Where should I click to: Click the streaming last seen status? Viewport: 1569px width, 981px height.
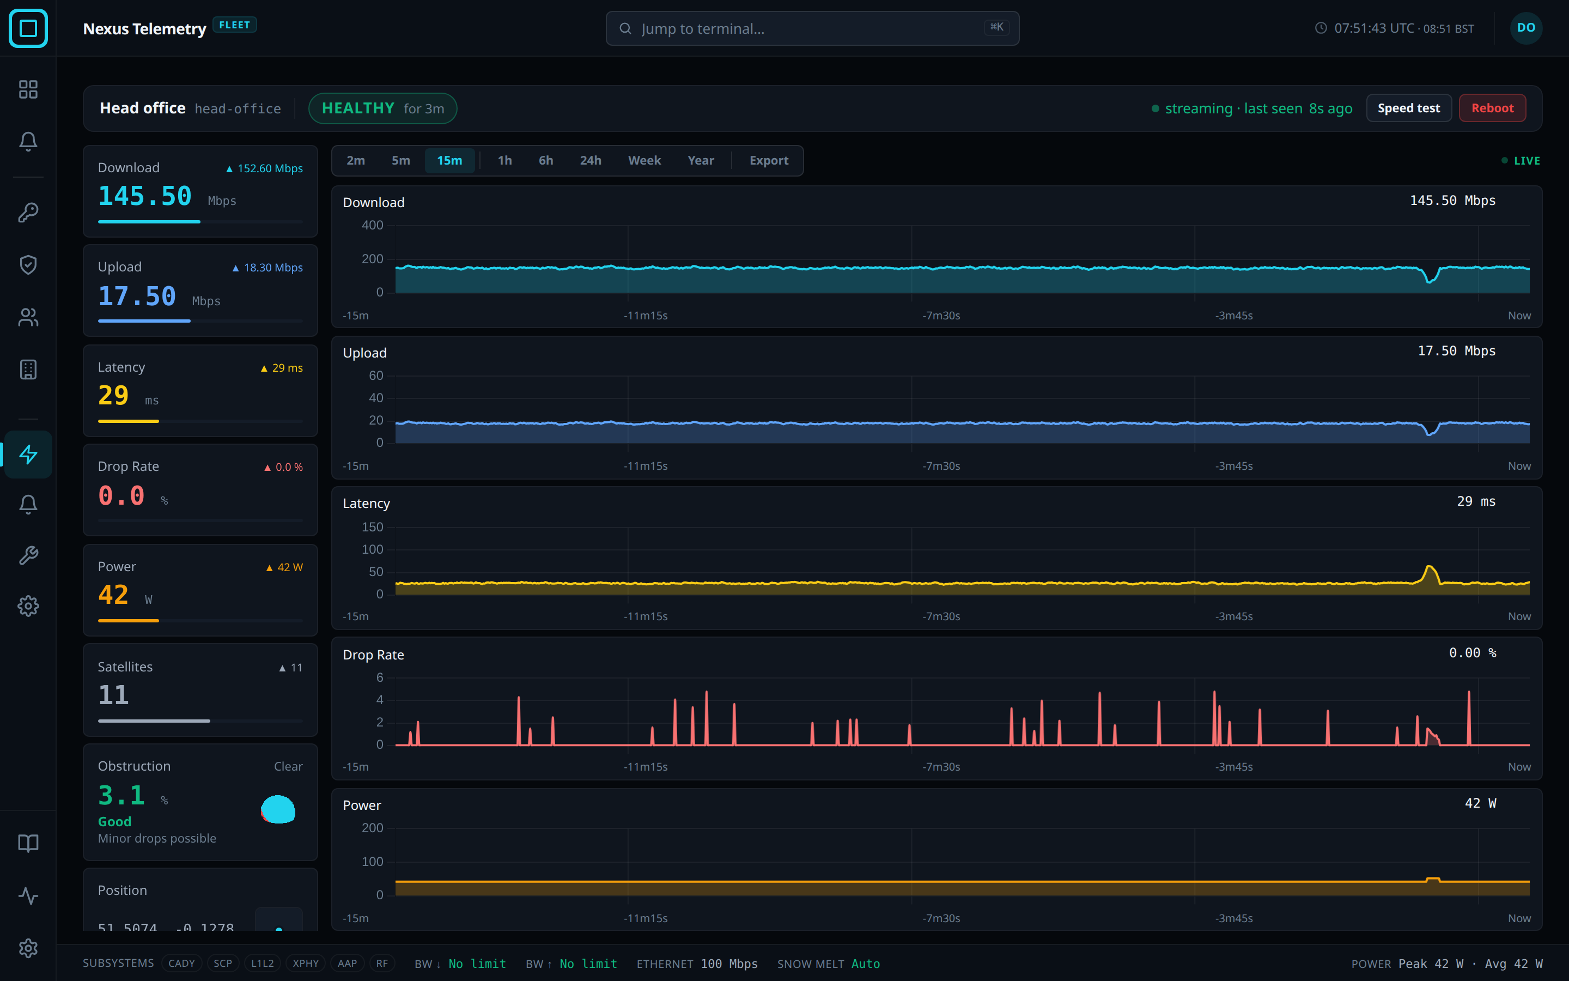pyautogui.click(x=1252, y=108)
